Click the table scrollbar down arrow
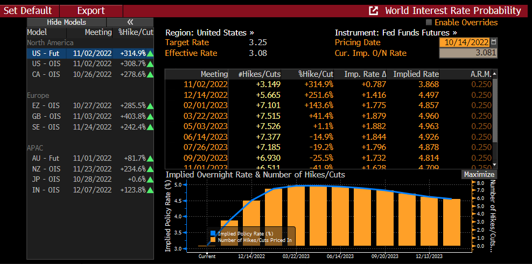Viewport: 532px width, 264px height. [494, 165]
